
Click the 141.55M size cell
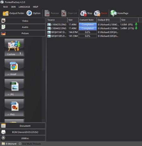coord(73,36)
